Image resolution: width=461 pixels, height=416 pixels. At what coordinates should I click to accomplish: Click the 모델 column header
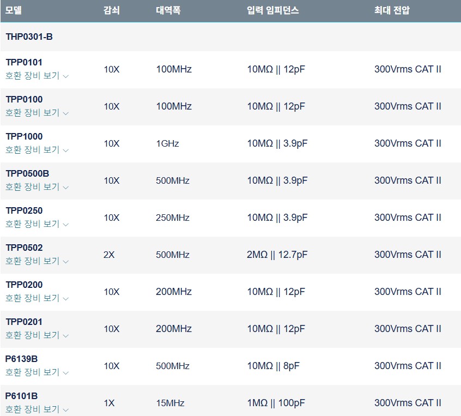click(x=14, y=10)
